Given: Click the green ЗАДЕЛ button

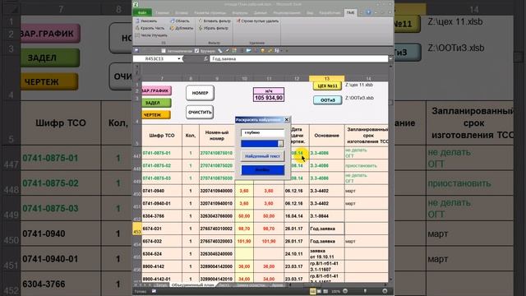Looking at the screenshot, I should (x=157, y=103).
